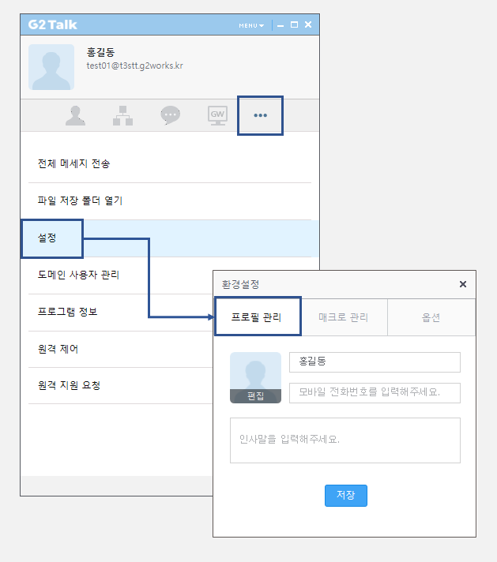Viewport: 497px width, 562px height.
Task: Expand the MENU dropdown in title bar
Action: tap(251, 25)
